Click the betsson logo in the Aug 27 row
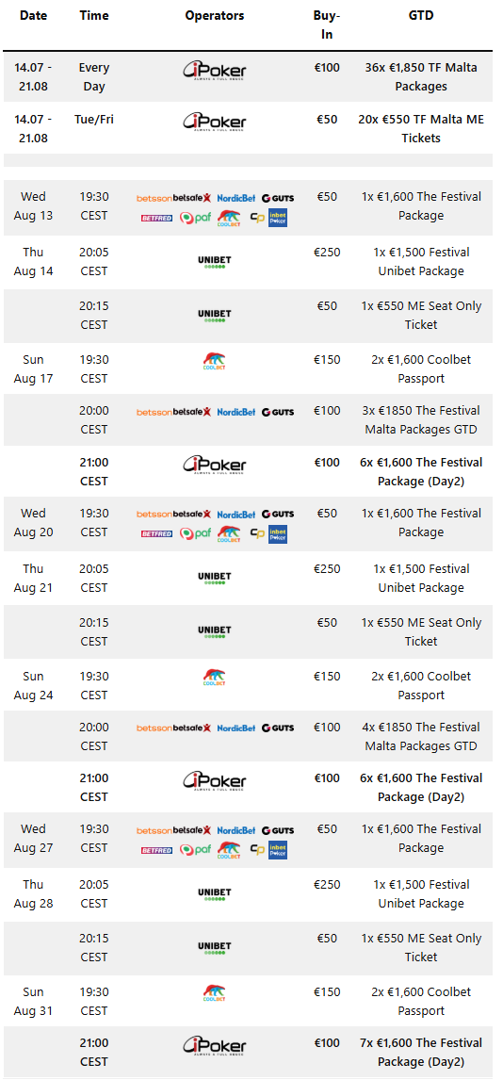 pos(154,830)
